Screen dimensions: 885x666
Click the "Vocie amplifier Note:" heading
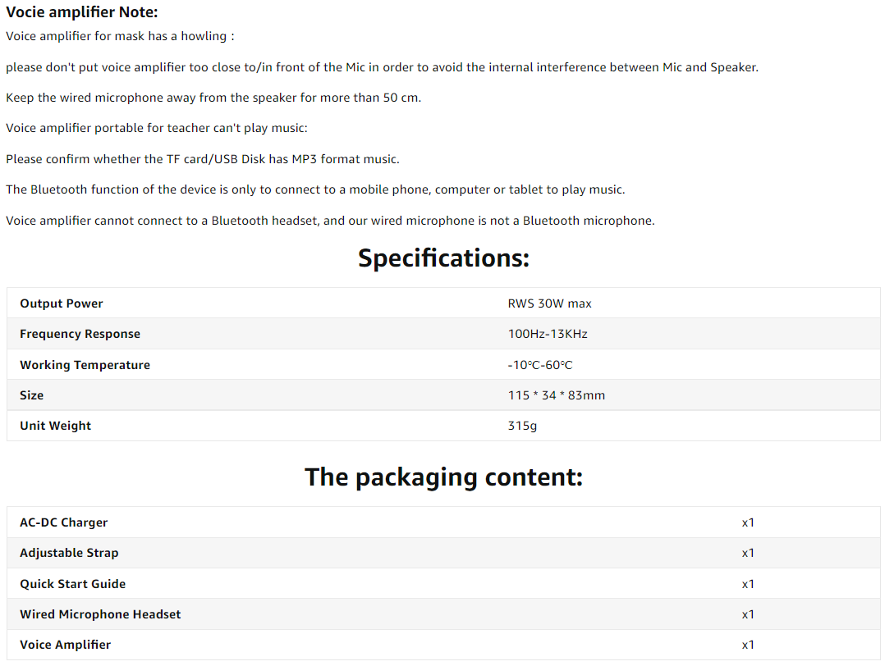(x=82, y=12)
